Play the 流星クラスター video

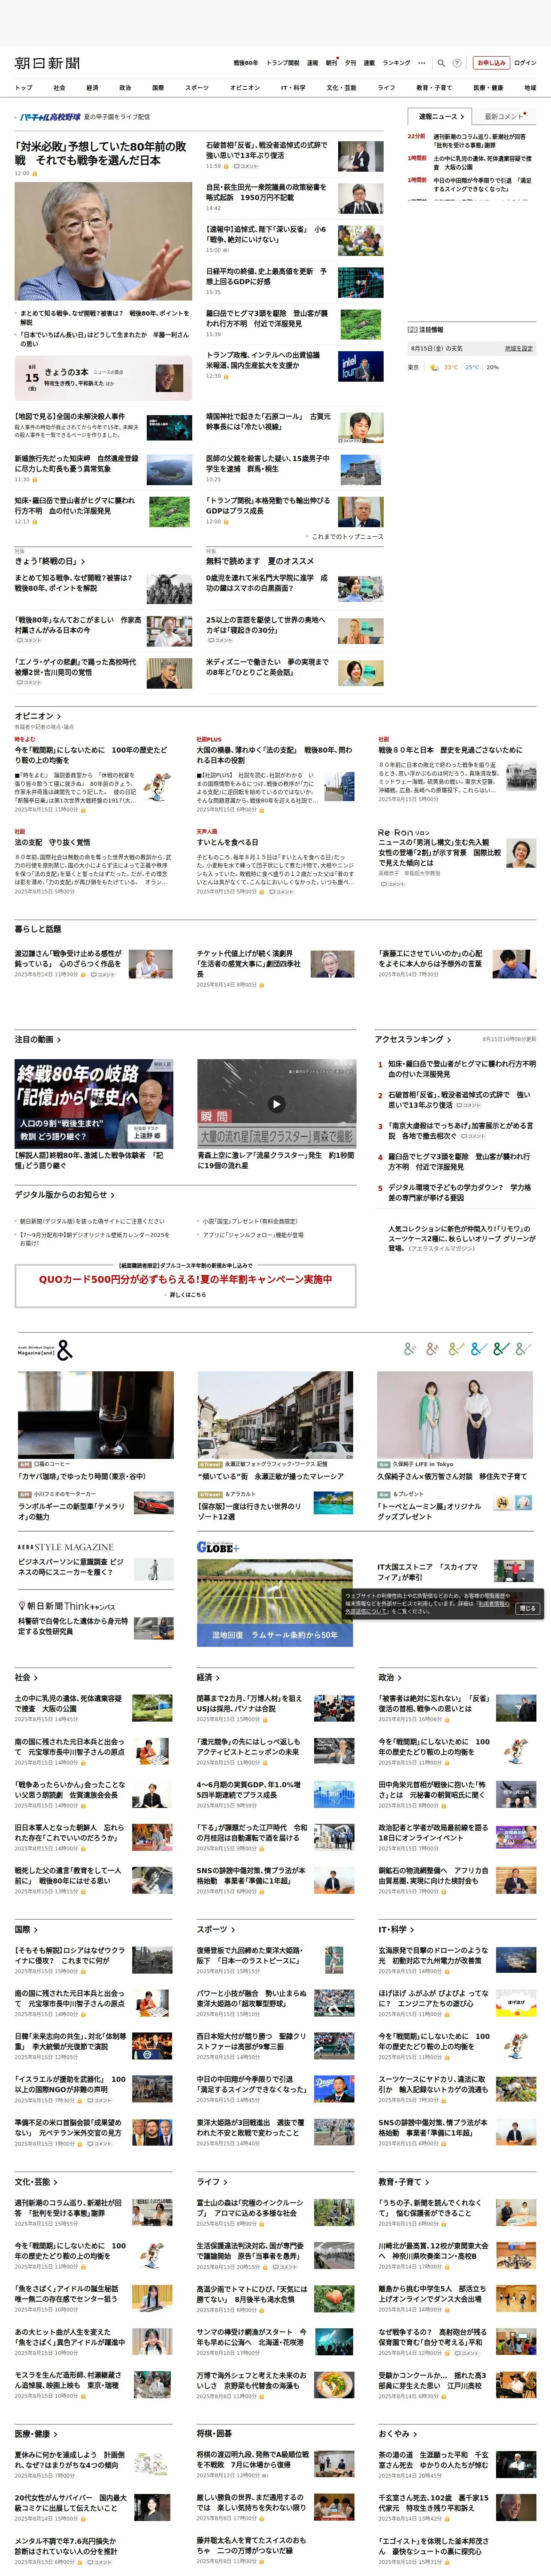point(276,1104)
